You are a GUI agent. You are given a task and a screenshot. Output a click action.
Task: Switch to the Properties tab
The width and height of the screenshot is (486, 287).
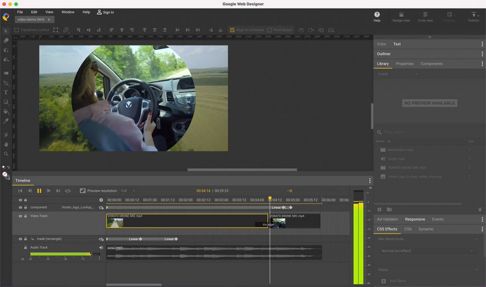[404, 64]
